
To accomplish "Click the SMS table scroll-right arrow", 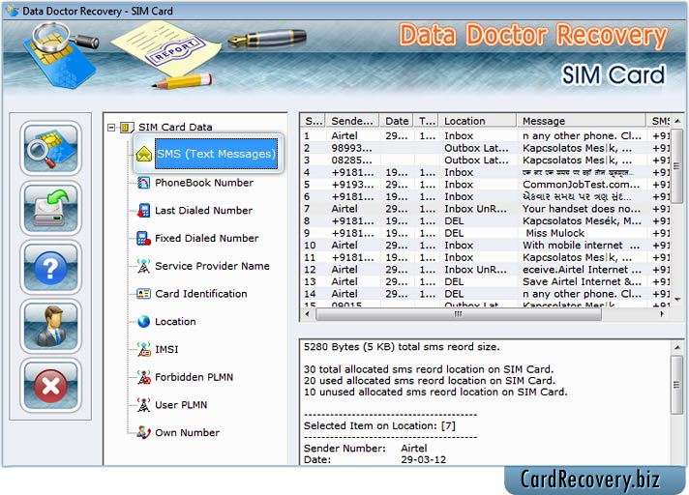I will [662, 314].
